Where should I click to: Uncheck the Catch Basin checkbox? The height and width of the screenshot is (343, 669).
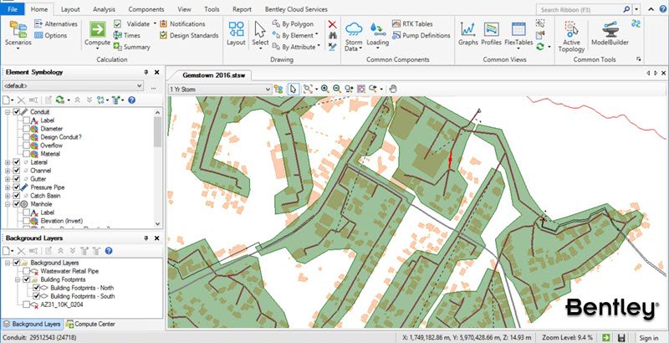[16, 196]
